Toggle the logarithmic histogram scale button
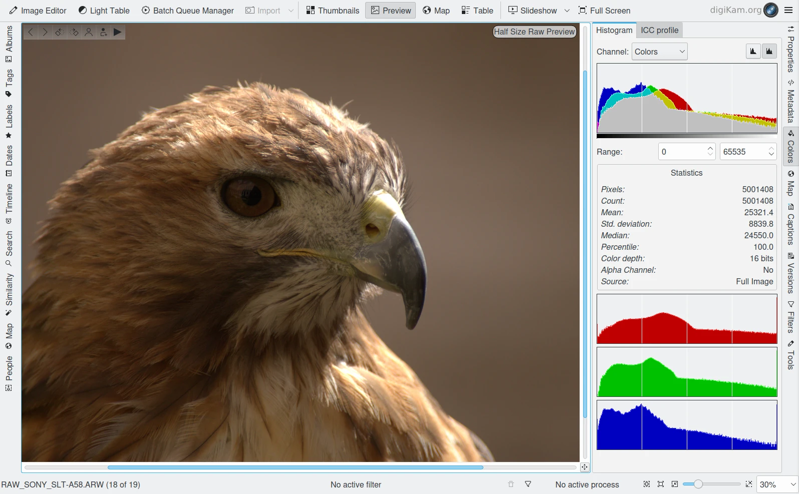Screen dimensions: 799x494 point(769,51)
